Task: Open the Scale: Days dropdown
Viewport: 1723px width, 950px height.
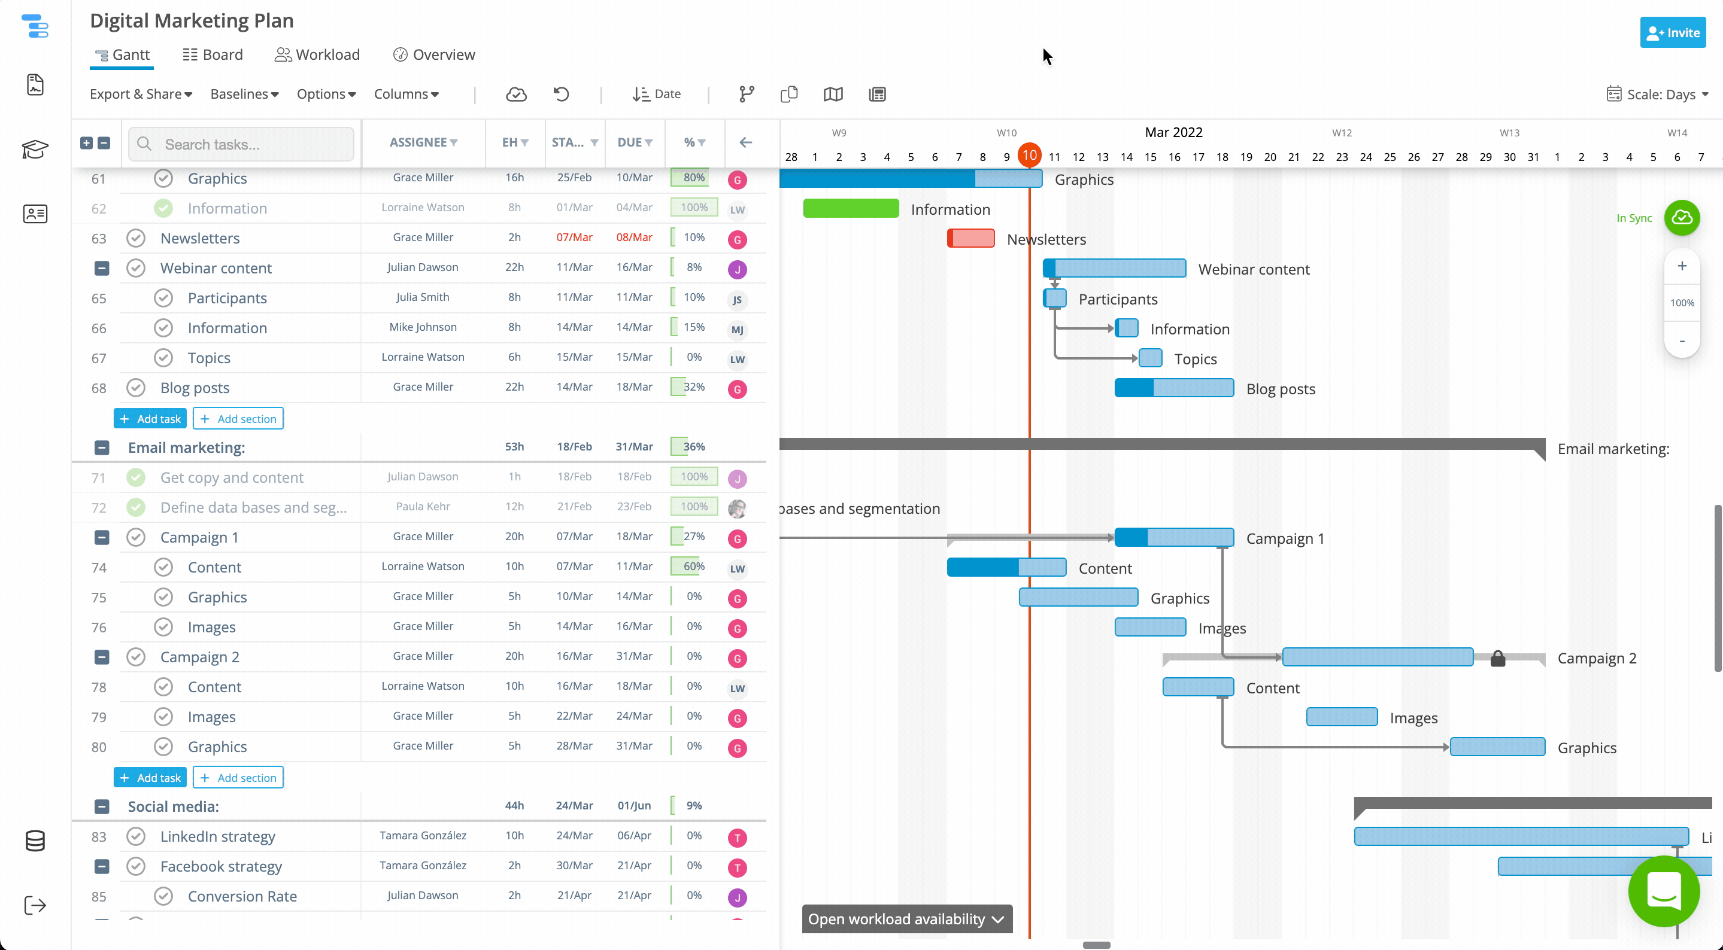Action: pos(1658,95)
